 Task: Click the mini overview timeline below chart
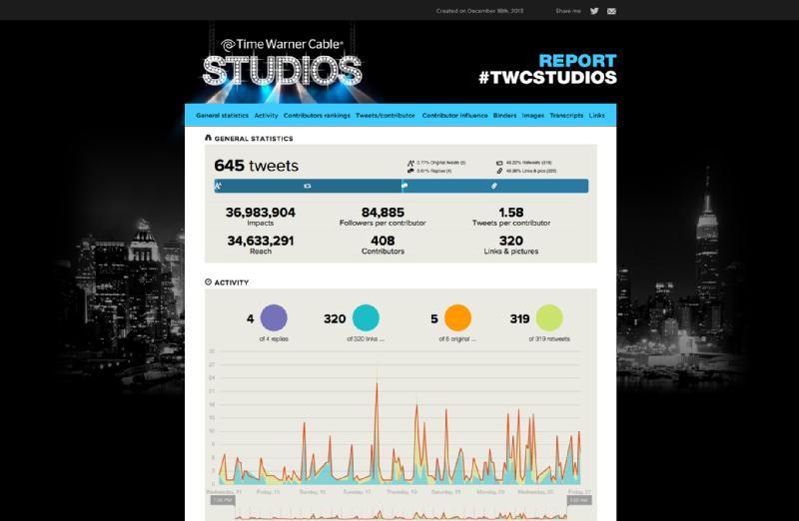[x=401, y=512]
